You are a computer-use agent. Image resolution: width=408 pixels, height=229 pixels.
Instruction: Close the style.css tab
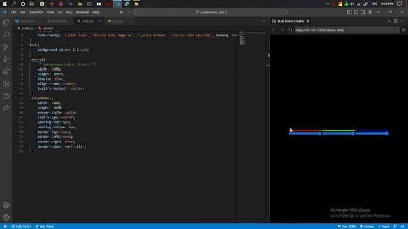tap(100, 21)
